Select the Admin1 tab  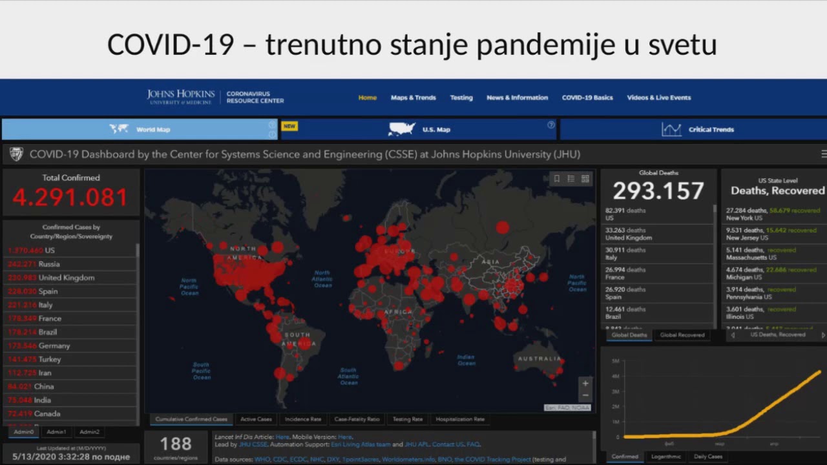tap(56, 431)
